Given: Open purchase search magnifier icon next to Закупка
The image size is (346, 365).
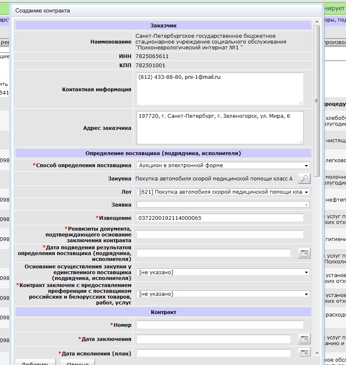Looking at the screenshot, I should point(304,178).
